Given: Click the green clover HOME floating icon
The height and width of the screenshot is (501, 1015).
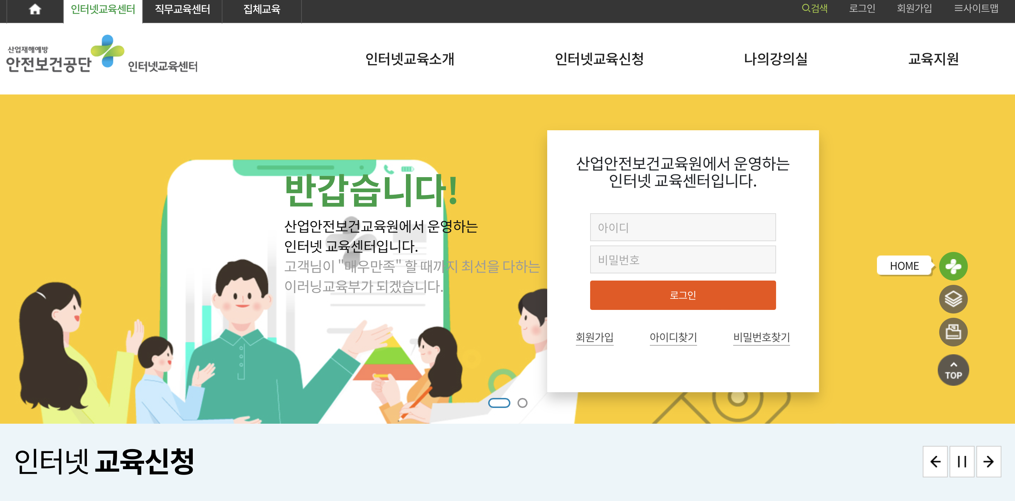Looking at the screenshot, I should tap(953, 267).
